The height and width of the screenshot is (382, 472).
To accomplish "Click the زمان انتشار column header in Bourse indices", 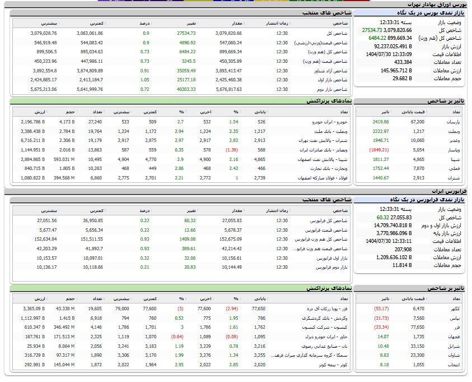I will [x=275, y=24].
